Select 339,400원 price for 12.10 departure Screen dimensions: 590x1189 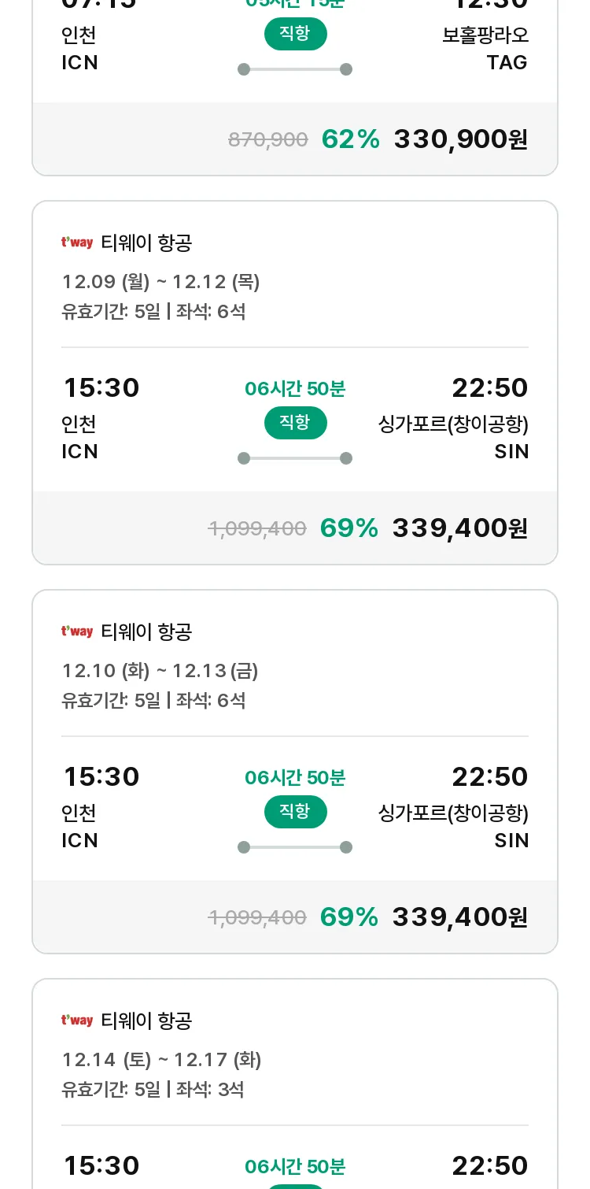[460, 917]
